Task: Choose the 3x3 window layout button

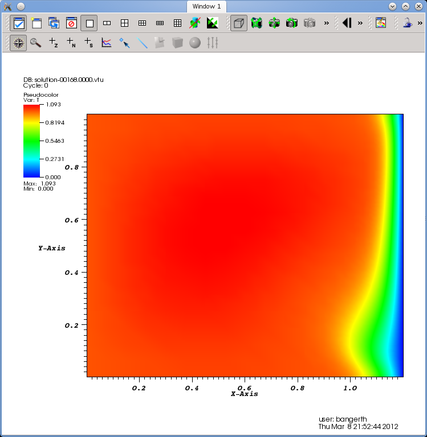Action: (177, 23)
